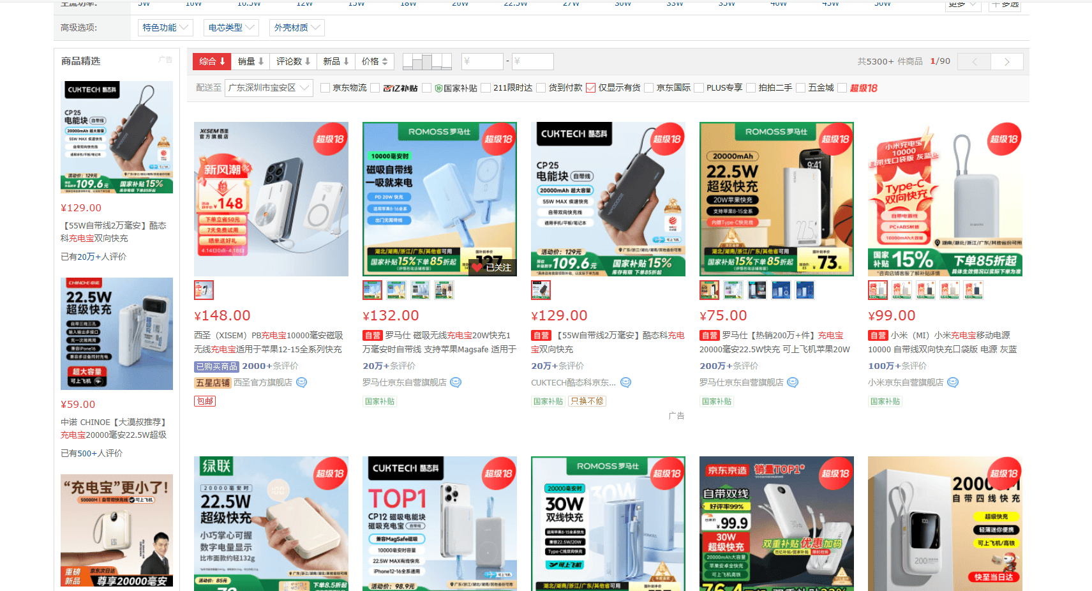This screenshot has height=591, width=1092.
Task: Open the CUKTECH CP25 电能块 main product image
Action: (x=608, y=199)
